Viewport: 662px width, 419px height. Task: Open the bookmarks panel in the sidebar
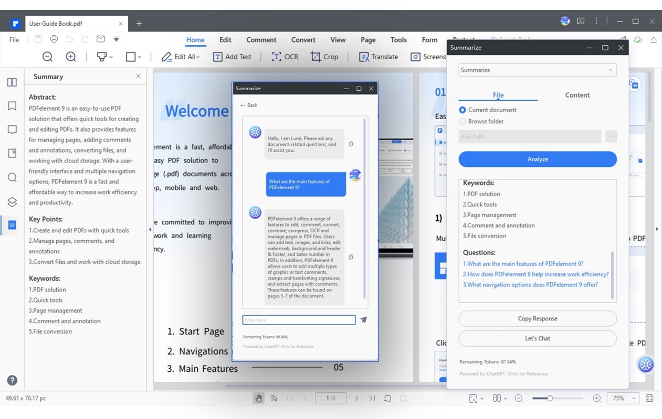(12, 106)
